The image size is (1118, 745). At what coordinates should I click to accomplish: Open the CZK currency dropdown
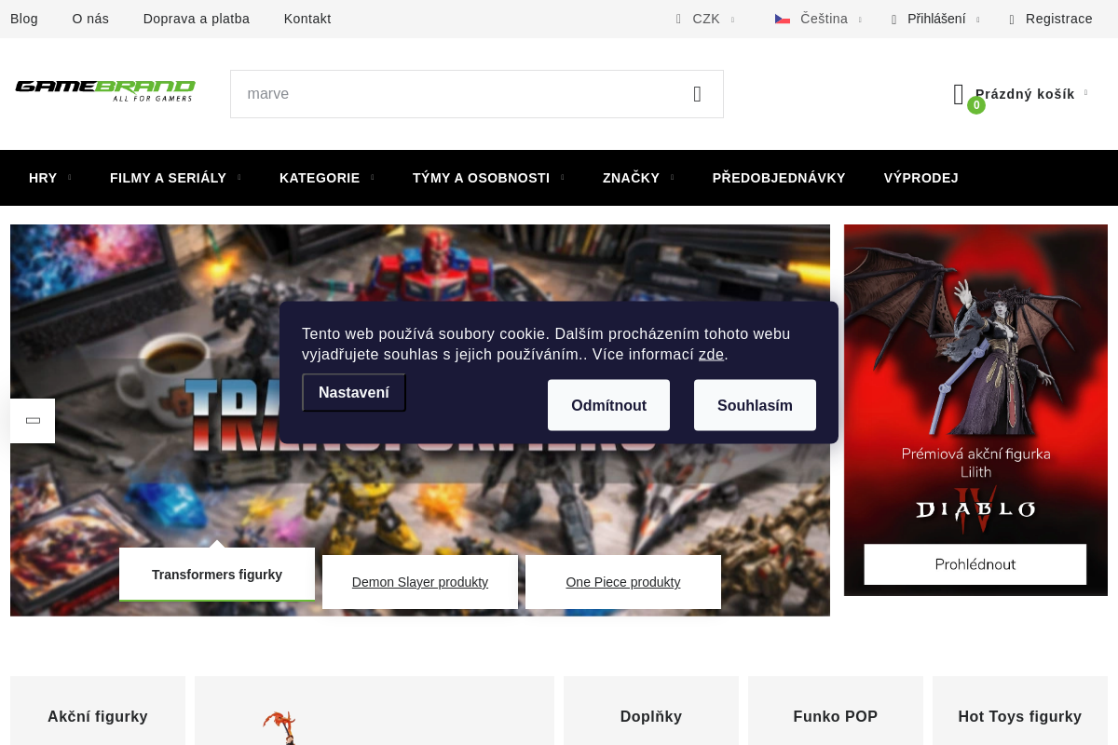705,19
